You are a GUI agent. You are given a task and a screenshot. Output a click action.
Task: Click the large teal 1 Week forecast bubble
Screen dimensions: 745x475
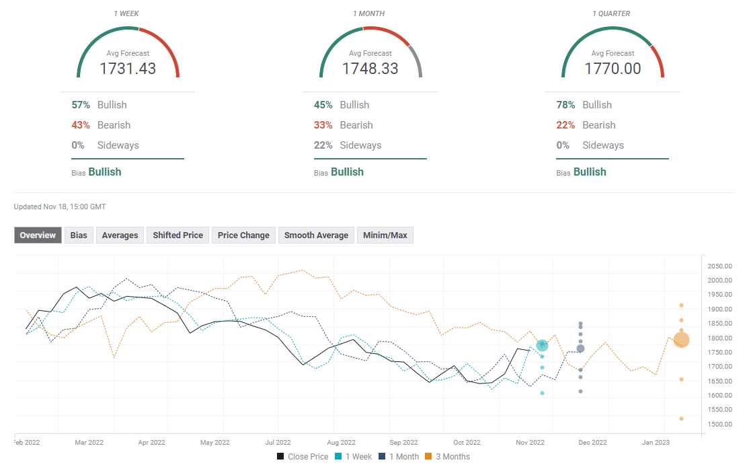click(542, 345)
